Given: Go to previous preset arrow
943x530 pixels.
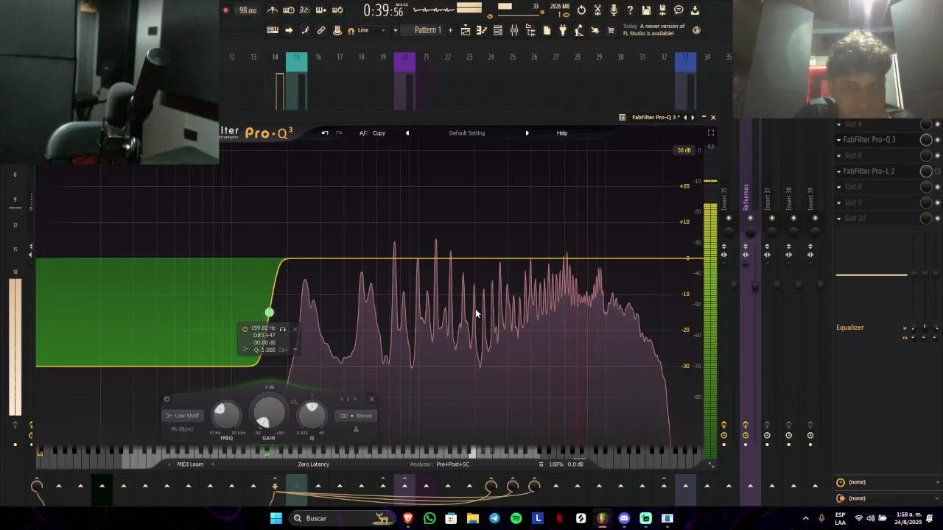Looking at the screenshot, I should click(407, 133).
